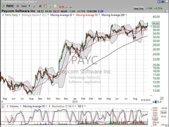Select the A scaling option

click(154, 102)
